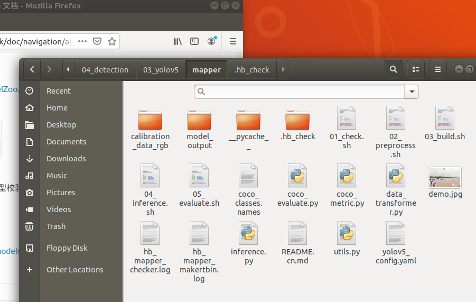
Task: Click Other Locations in sidebar
Action: click(74, 270)
